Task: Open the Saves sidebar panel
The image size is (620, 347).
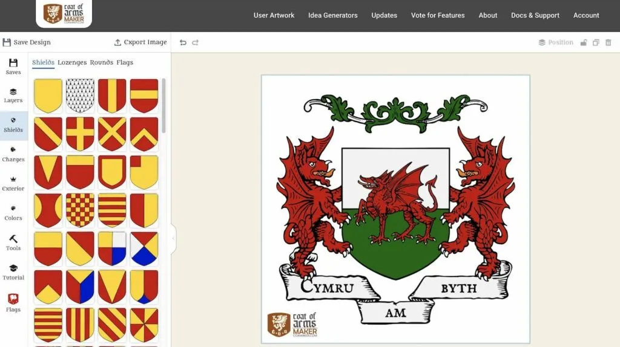Action: (13, 66)
